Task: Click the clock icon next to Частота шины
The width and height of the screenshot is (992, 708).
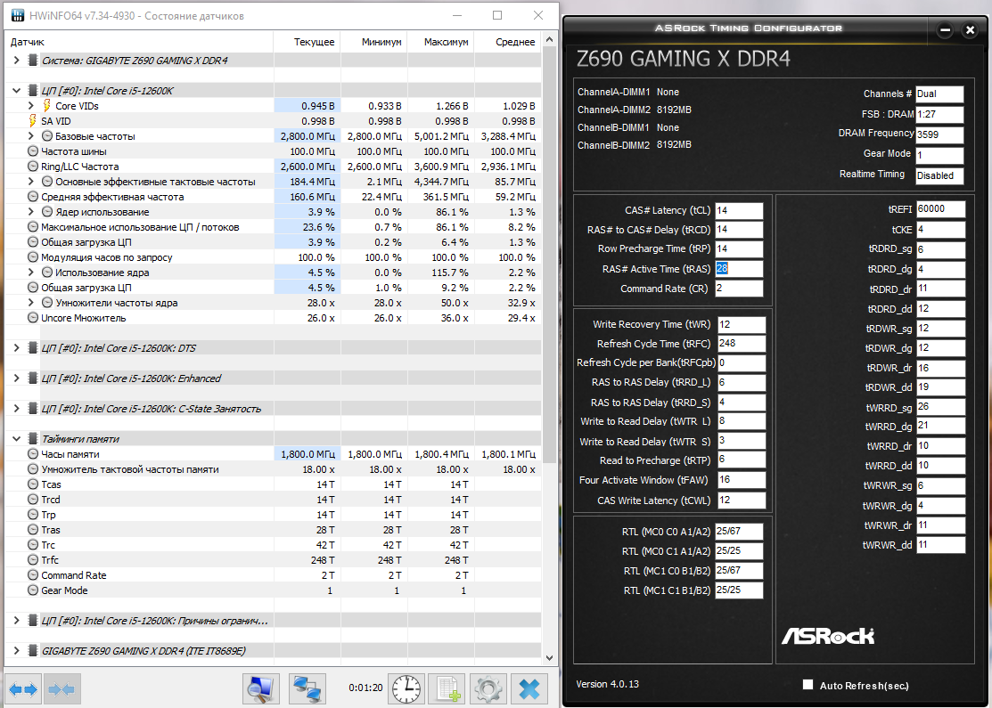Action: point(33,151)
